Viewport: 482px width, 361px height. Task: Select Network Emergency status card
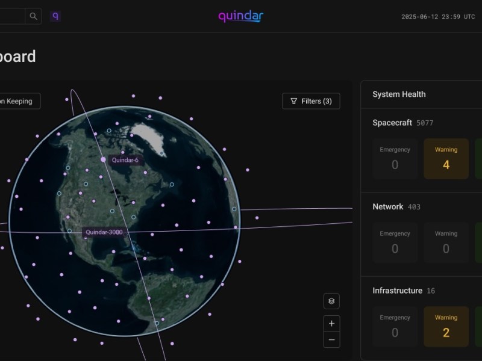[x=395, y=242]
